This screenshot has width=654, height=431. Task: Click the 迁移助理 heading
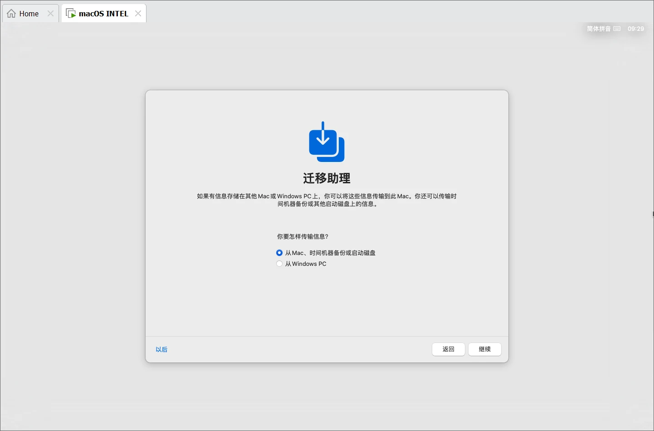(x=327, y=178)
